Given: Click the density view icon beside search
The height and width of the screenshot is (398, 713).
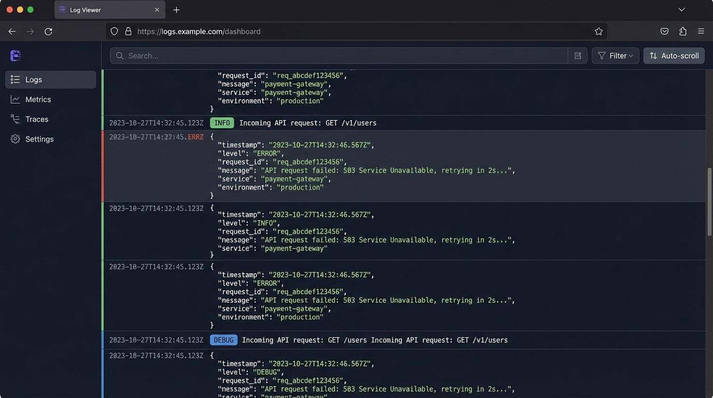Looking at the screenshot, I should pos(577,55).
